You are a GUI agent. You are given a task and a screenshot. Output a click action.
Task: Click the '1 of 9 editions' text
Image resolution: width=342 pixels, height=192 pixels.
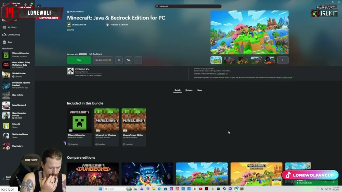95,54
